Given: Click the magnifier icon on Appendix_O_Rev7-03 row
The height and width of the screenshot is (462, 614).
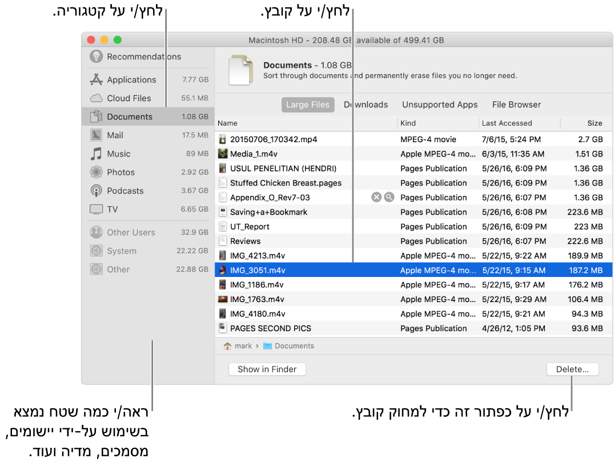Looking at the screenshot, I should tap(389, 197).
